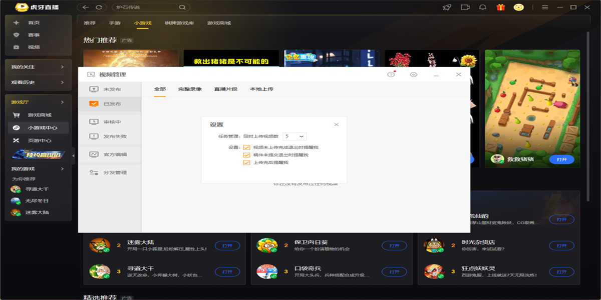Click the help question mark in 视频管理
Image resolution: width=601 pixels, height=300 pixels.
(391, 74)
